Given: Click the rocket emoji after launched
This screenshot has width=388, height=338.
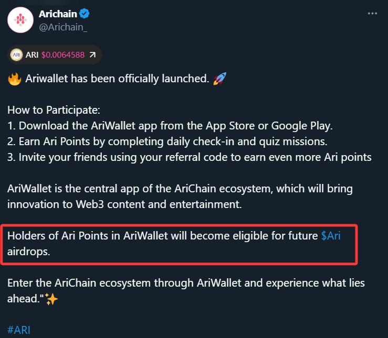Looking at the screenshot, I should 220,79.
